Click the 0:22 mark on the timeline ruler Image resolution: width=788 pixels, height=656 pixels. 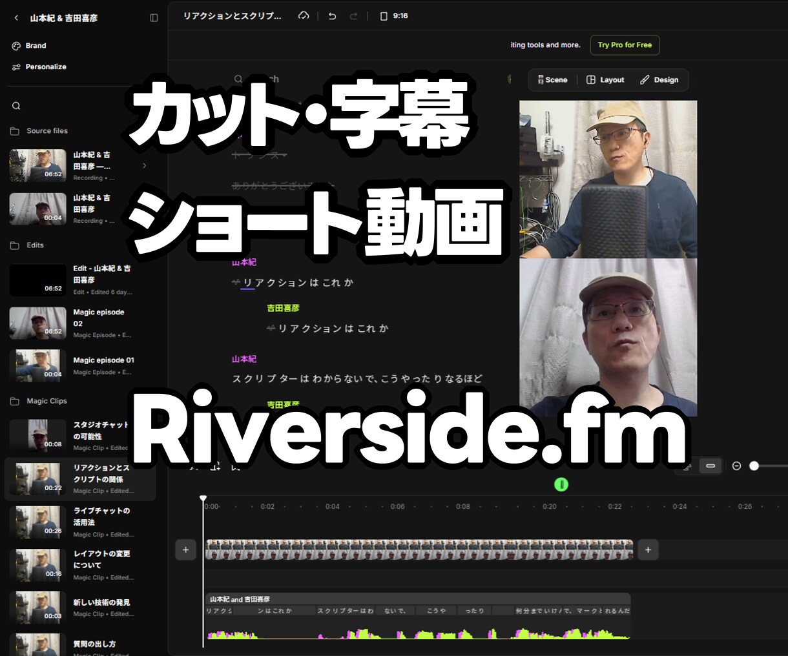point(615,507)
